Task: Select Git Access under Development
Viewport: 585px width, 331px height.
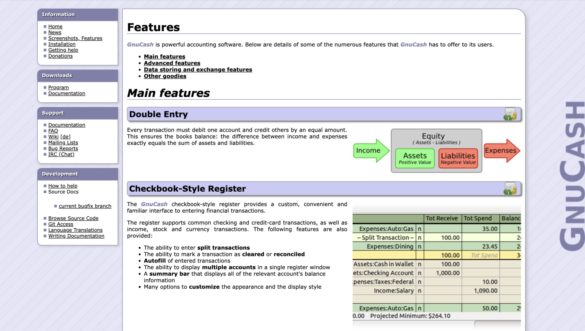Action: point(61,224)
